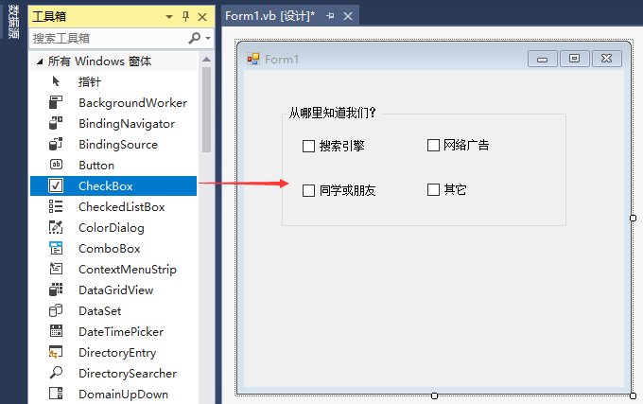Click the ComboBox icon

tap(56, 248)
